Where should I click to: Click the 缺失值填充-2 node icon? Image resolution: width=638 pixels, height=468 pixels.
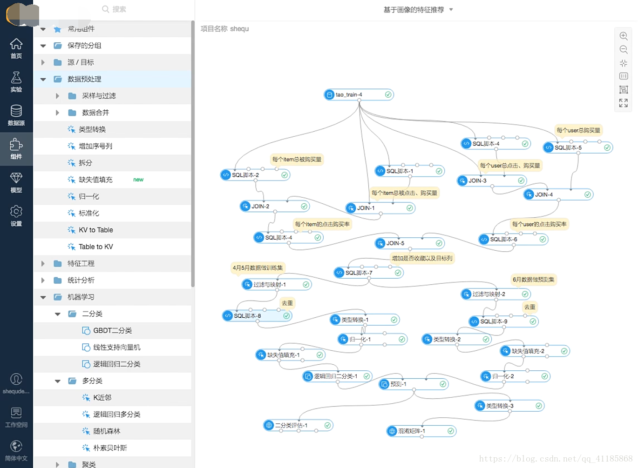pyautogui.click(x=506, y=351)
